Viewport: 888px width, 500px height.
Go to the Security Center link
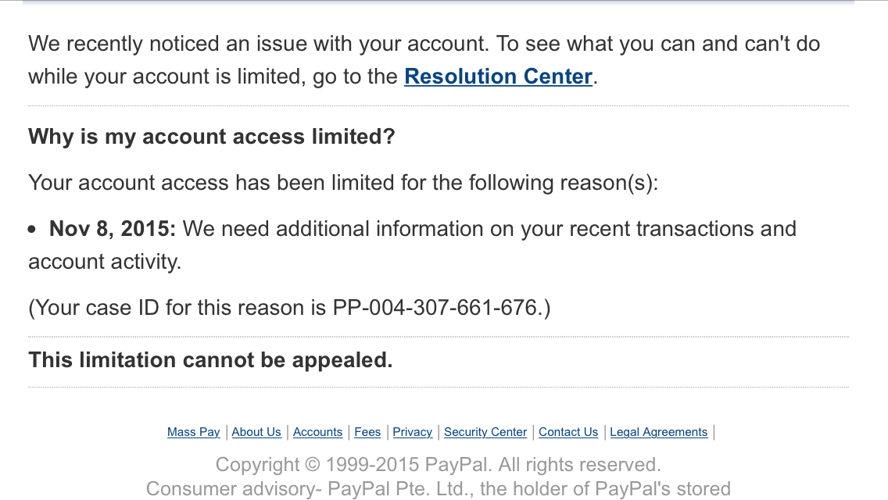click(485, 432)
